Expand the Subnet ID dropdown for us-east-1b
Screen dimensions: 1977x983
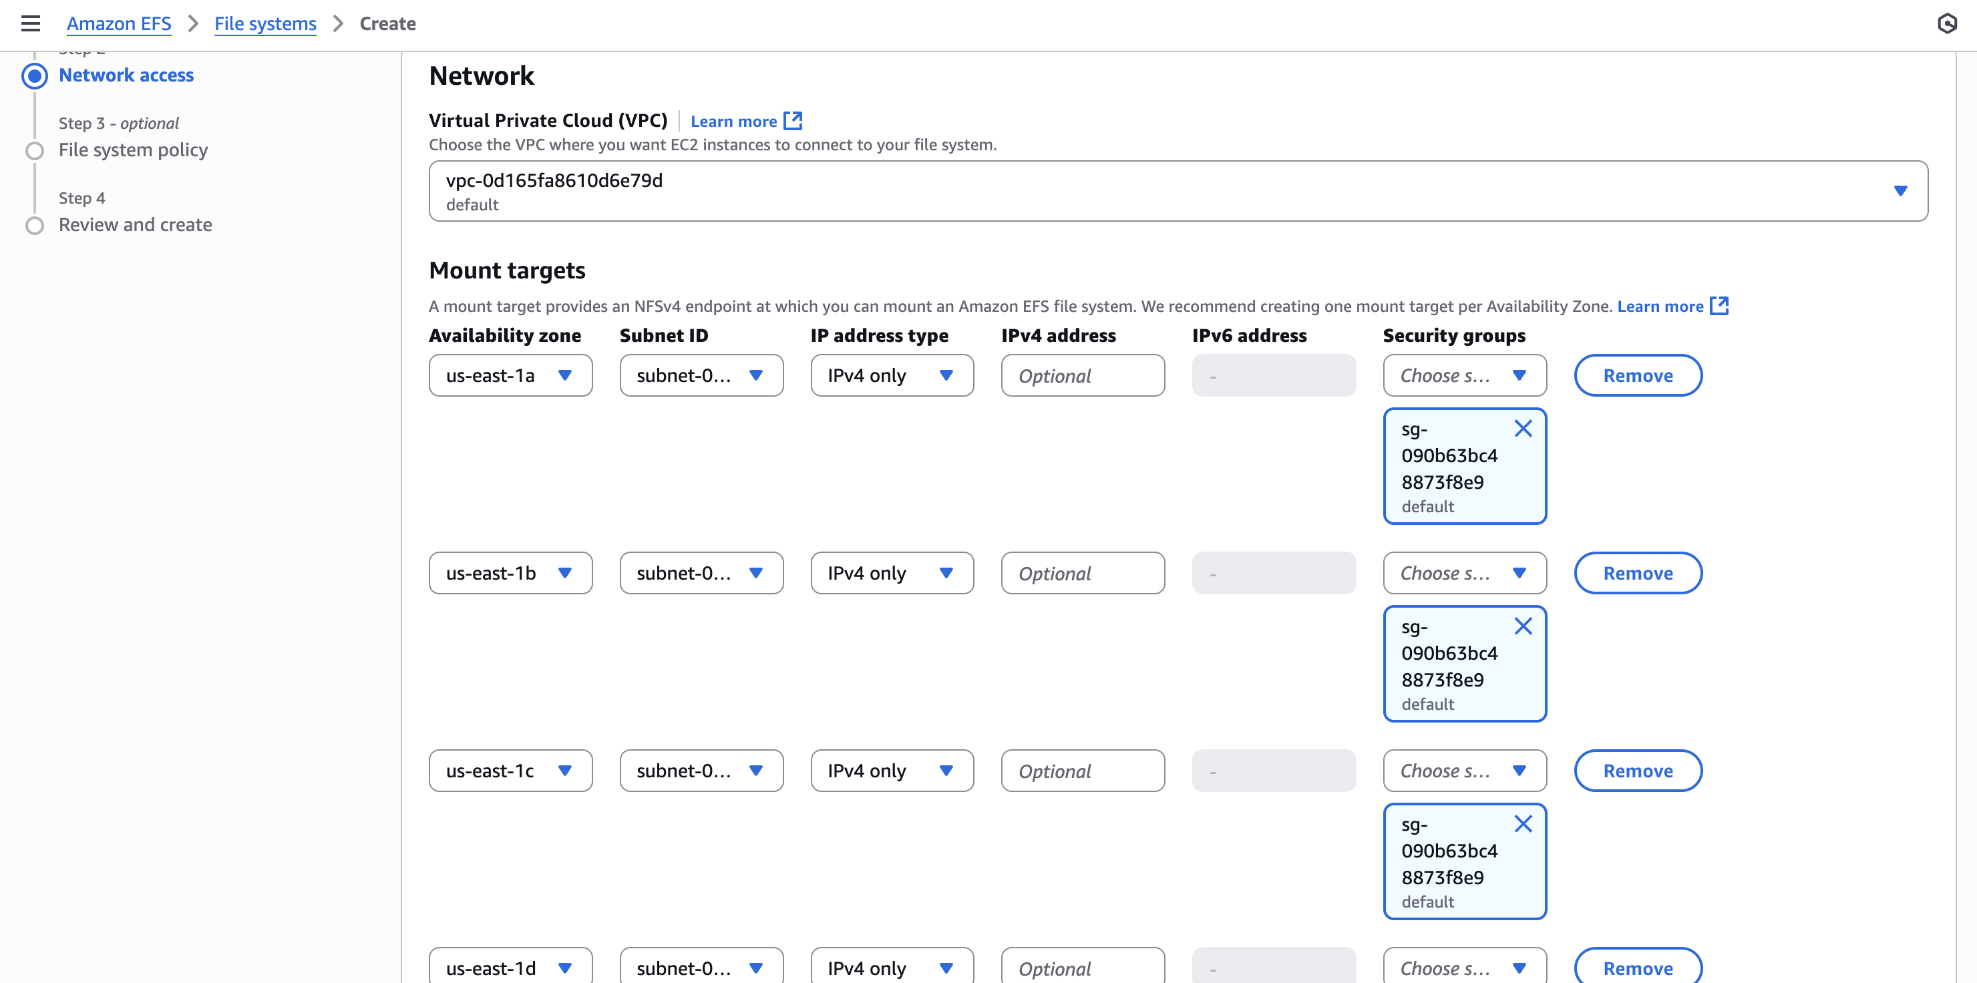click(701, 573)
